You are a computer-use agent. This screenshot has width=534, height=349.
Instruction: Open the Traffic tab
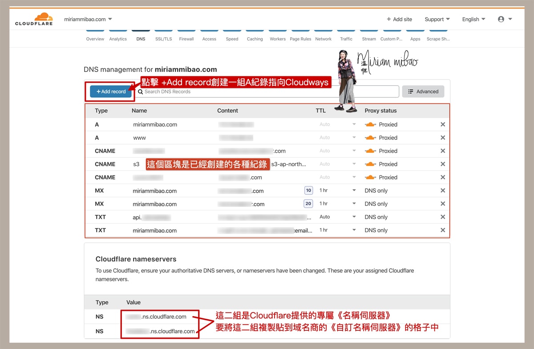tap(346, 39)
